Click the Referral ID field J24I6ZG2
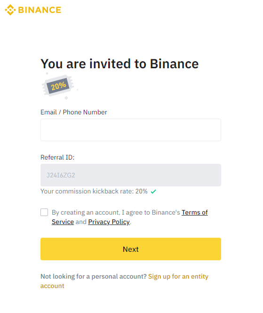 (131, 175)
